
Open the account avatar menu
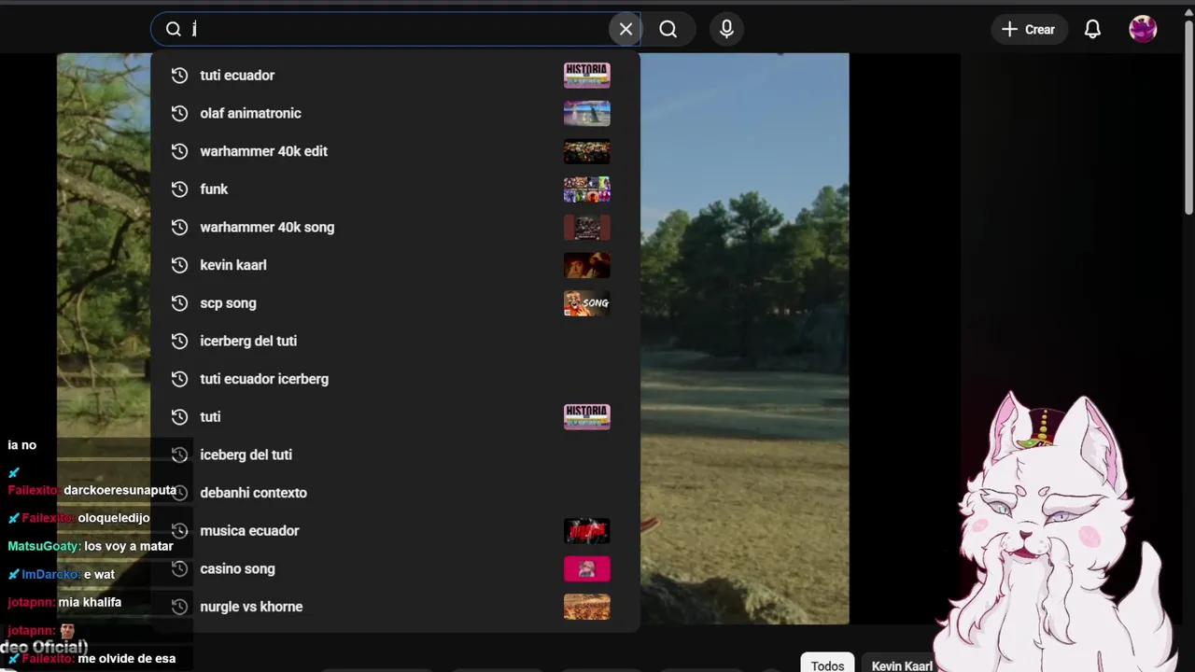(x=1143, y=29)
